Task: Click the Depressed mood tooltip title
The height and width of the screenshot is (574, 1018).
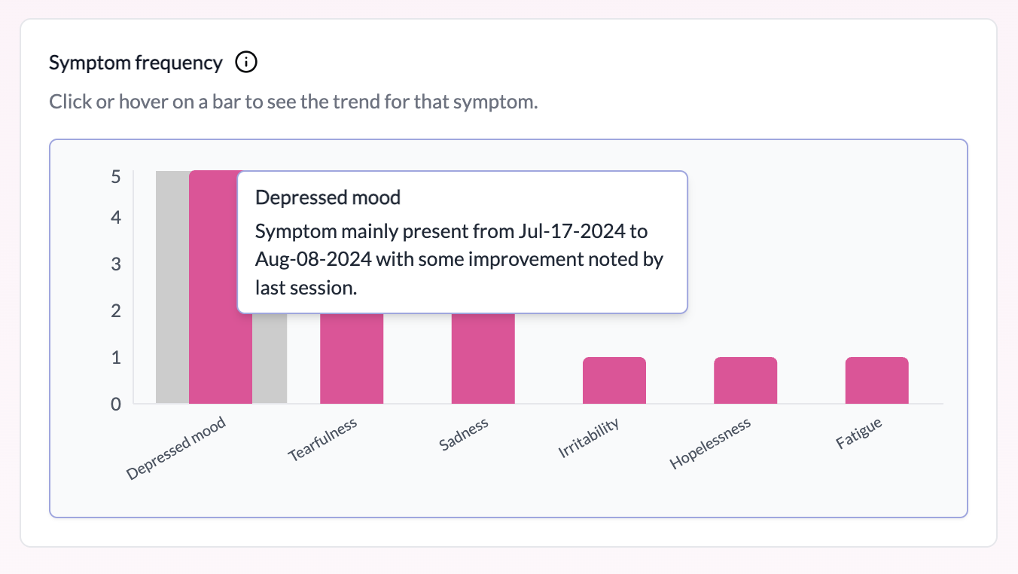Action: pyautogui.click(x=328, y=197)
